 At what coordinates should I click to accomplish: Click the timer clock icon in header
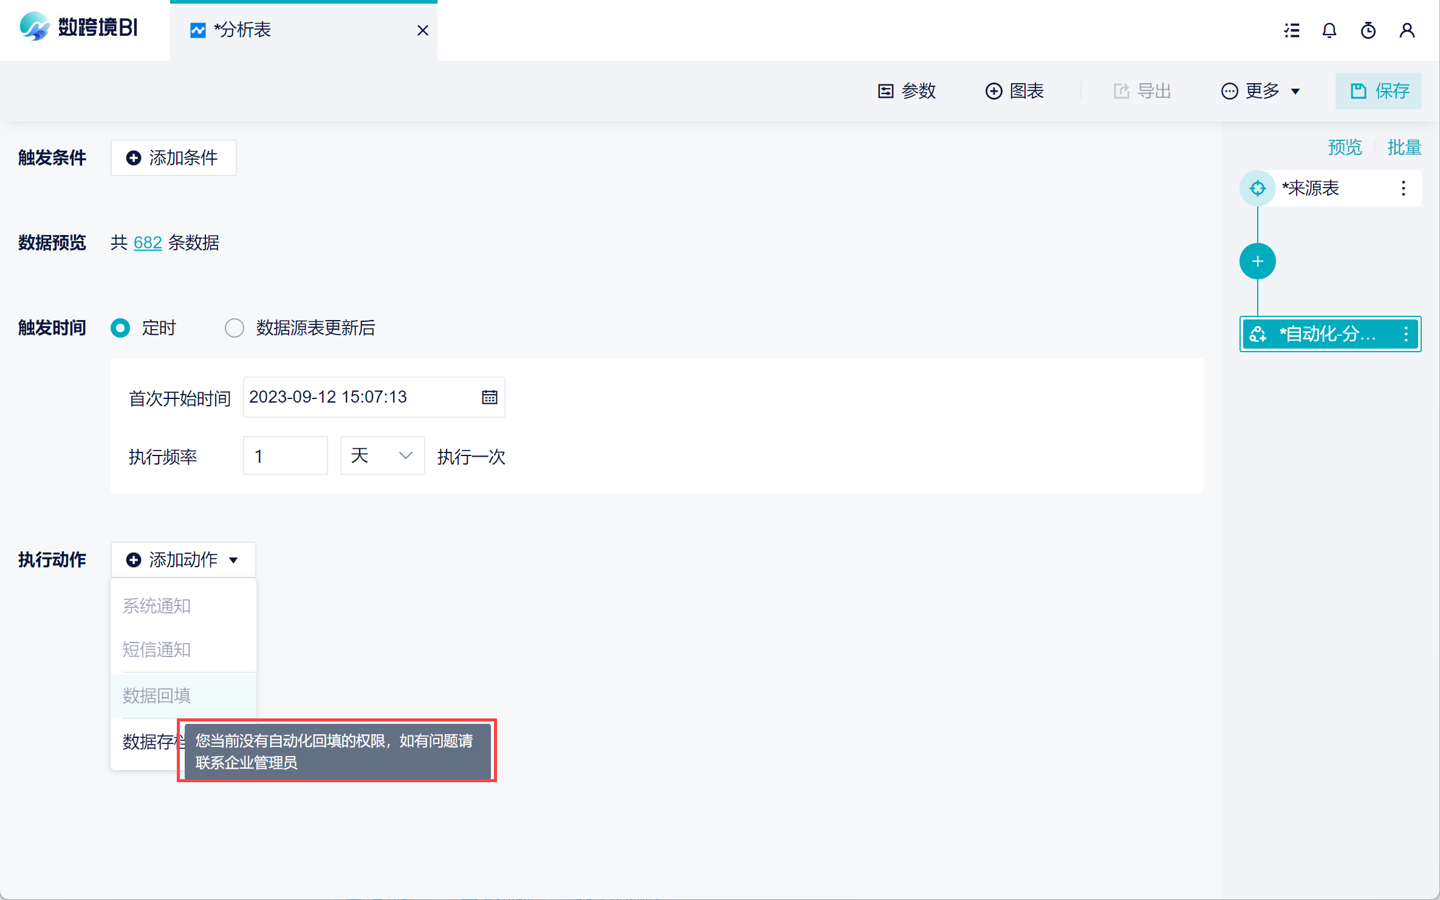click(x=1368, y=30)
